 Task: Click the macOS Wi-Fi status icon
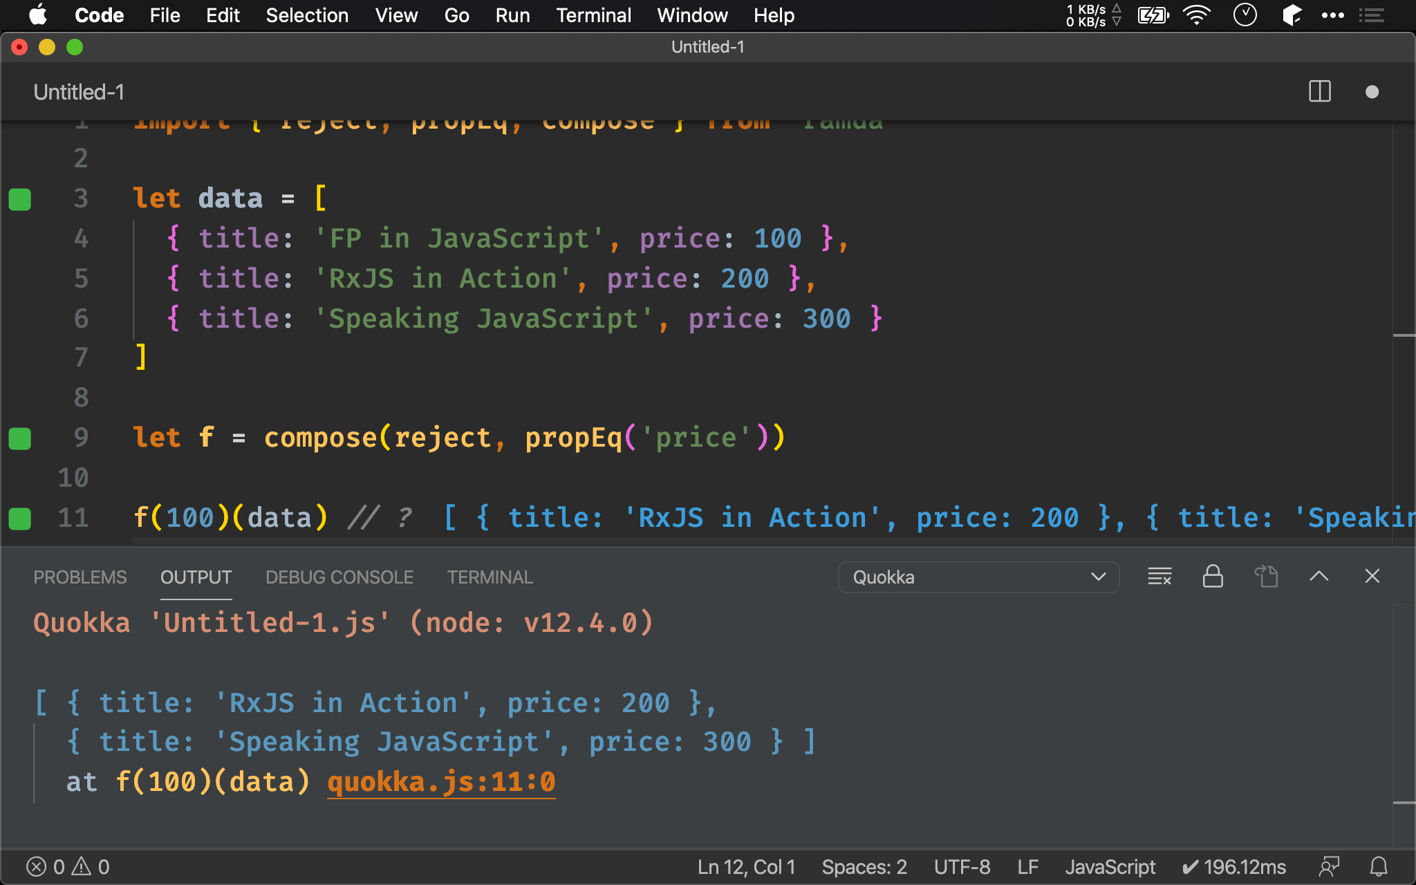pyautogui.click(x=1198, y=15)
